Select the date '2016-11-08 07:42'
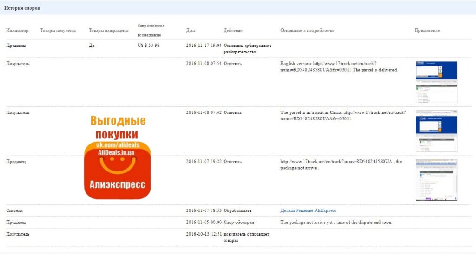The width and height of the screenshot is (476, 256). (204, 112)
